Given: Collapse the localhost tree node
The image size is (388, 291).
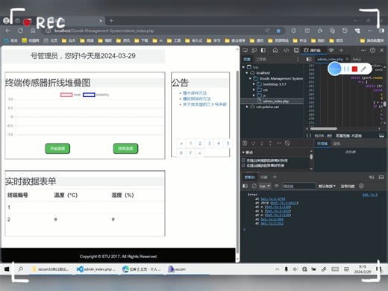Looking at the screenshot, I should (x=247, y=73).
